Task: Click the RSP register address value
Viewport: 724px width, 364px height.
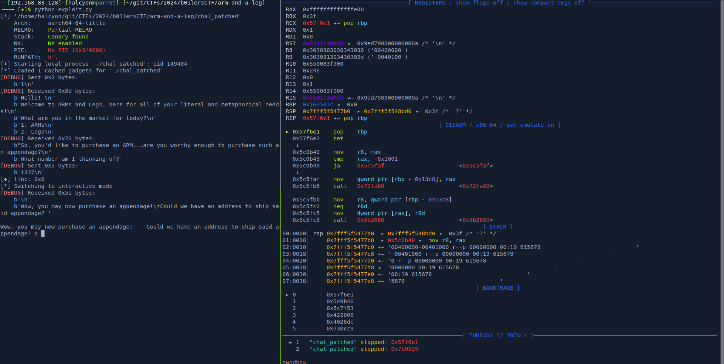Action: point(326,111)
